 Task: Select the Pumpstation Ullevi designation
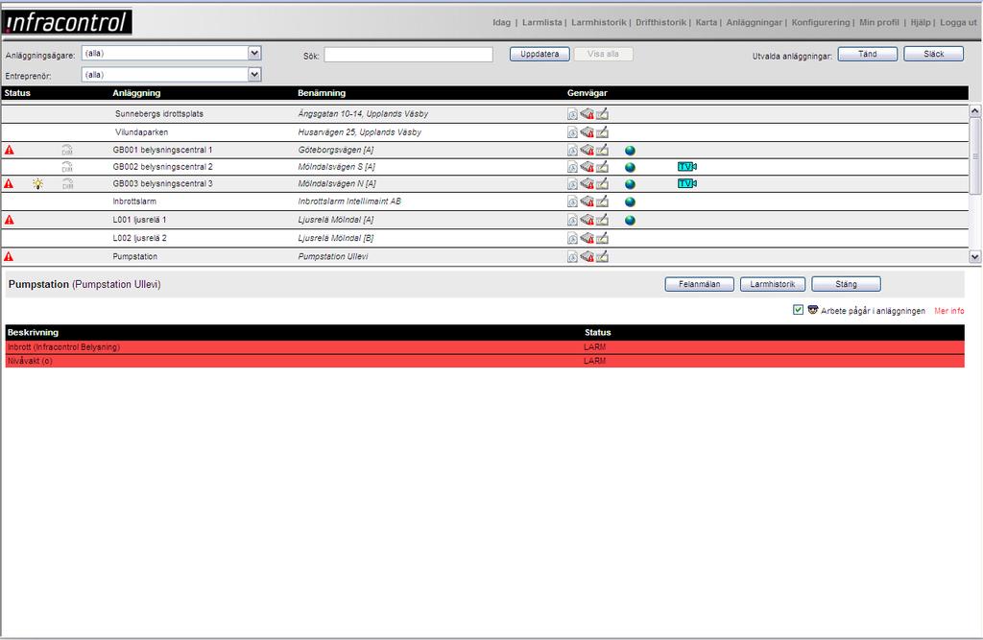tap(333, 256)
